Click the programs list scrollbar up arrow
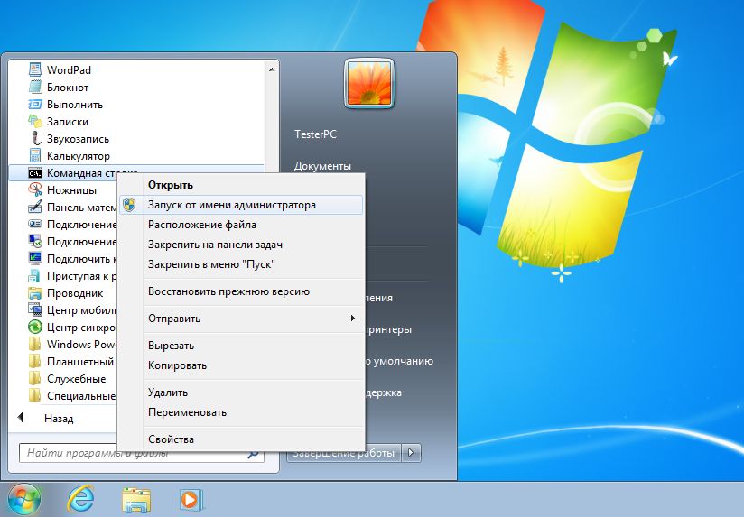 pyautogui.click(x=272, y=69)
